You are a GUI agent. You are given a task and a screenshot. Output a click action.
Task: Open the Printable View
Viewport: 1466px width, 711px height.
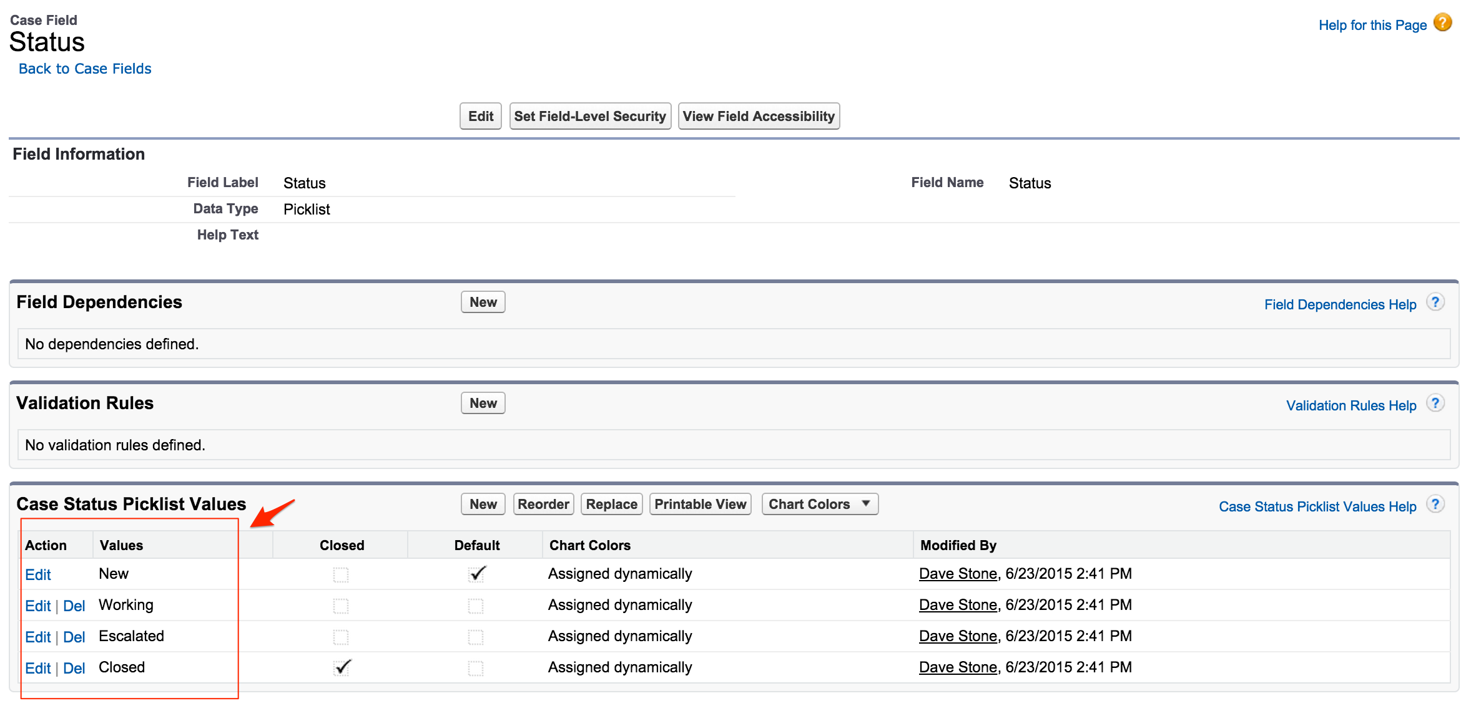point(700,504)
